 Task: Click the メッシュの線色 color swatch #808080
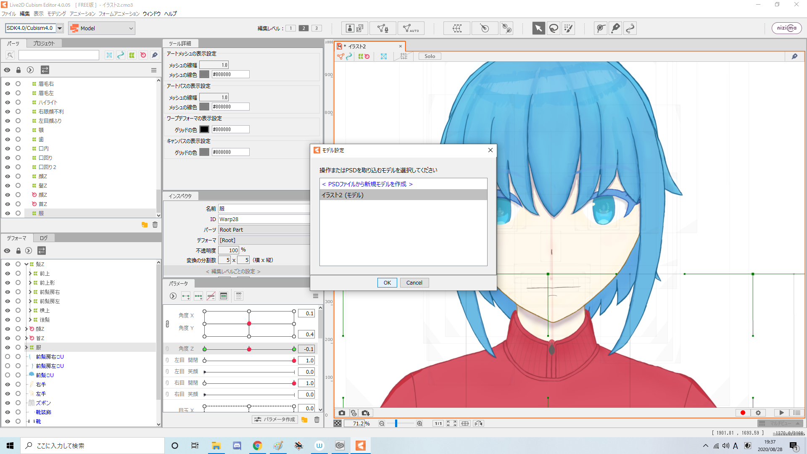pyautogui.click(x=204, y=74)
